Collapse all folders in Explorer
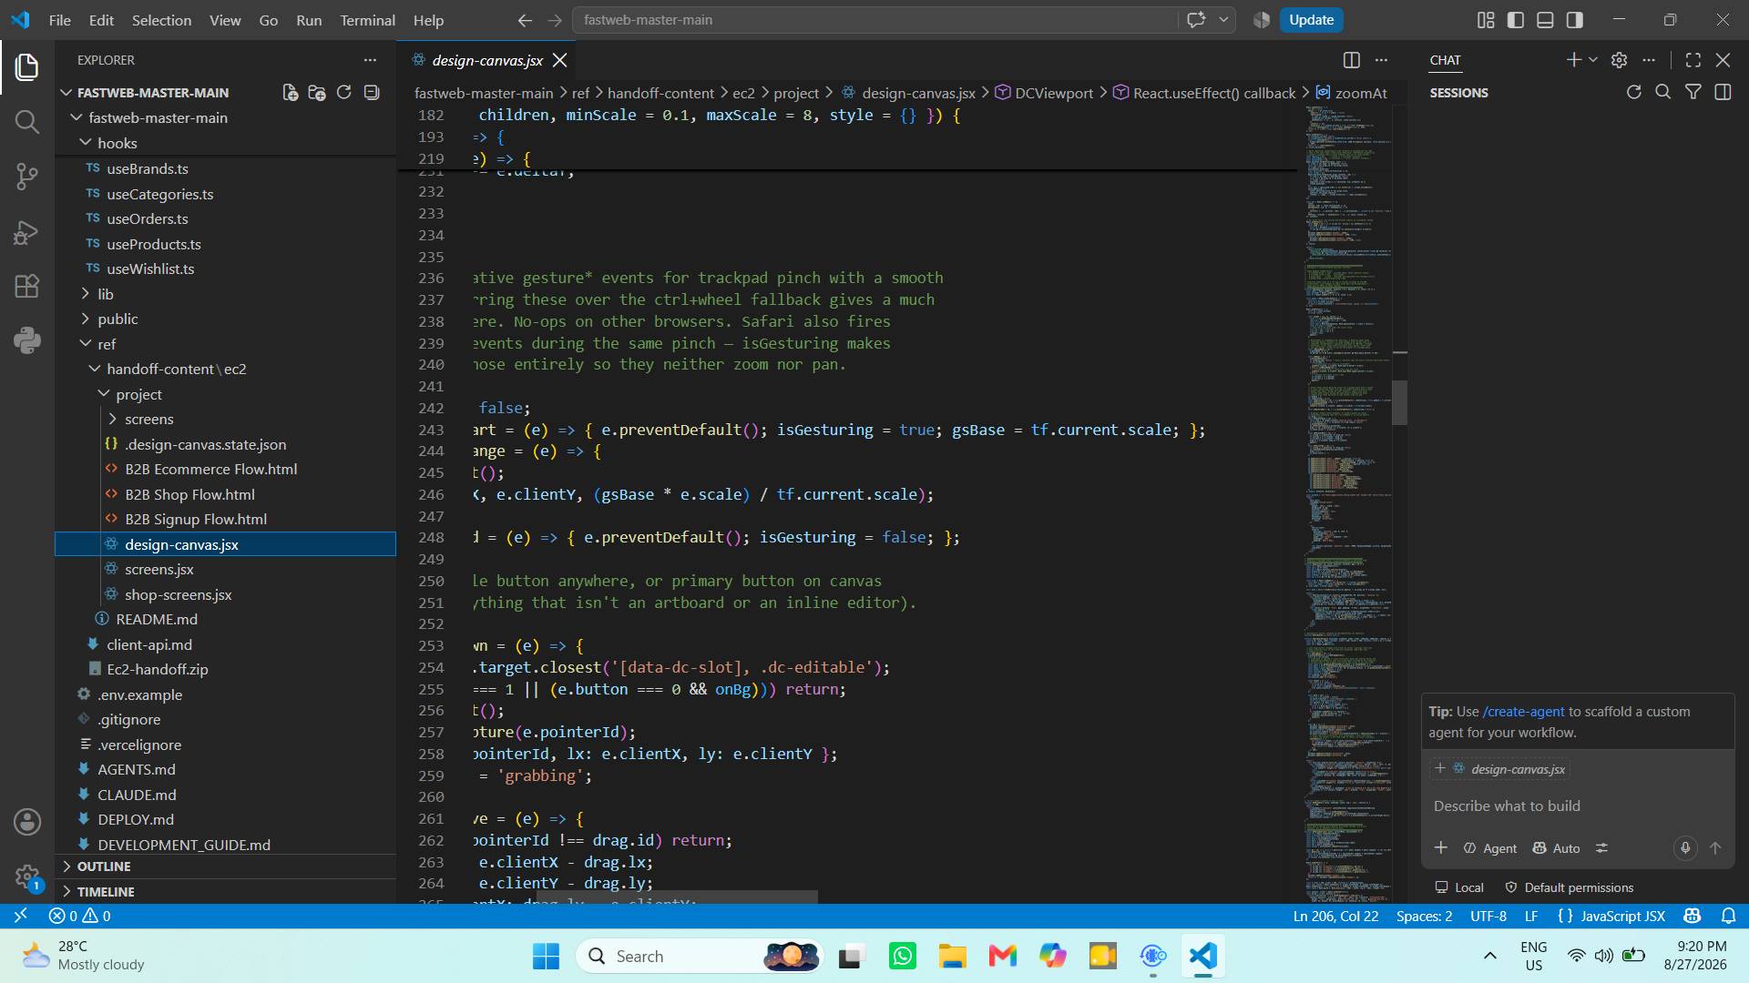 pyautogui.click(x=371, y=93)
